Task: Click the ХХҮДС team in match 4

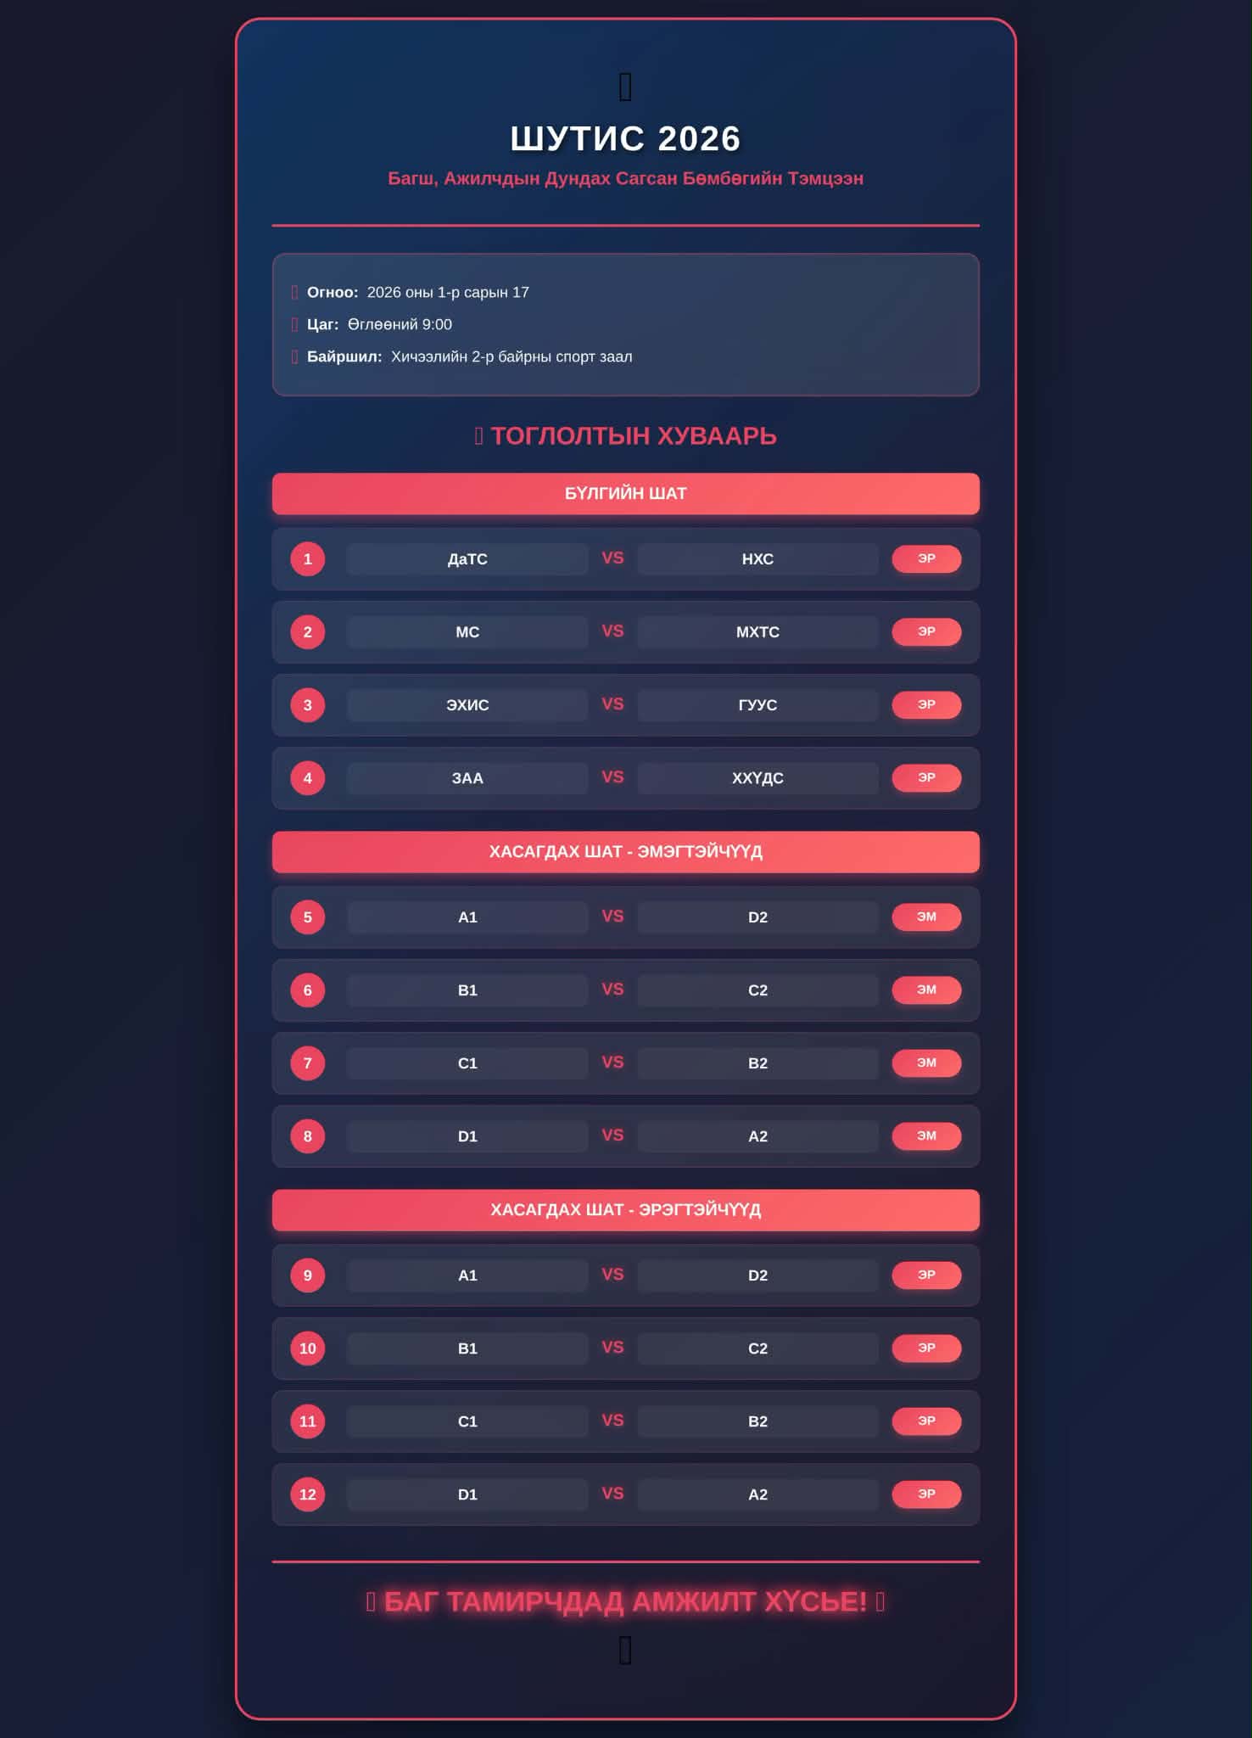Action: click(757, 778)
